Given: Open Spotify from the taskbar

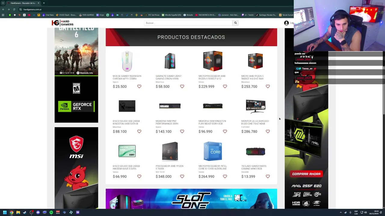Looking at the screenshot, I should 51,212.
